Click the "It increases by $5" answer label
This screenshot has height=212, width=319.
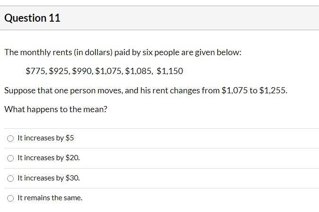[45, 138]
